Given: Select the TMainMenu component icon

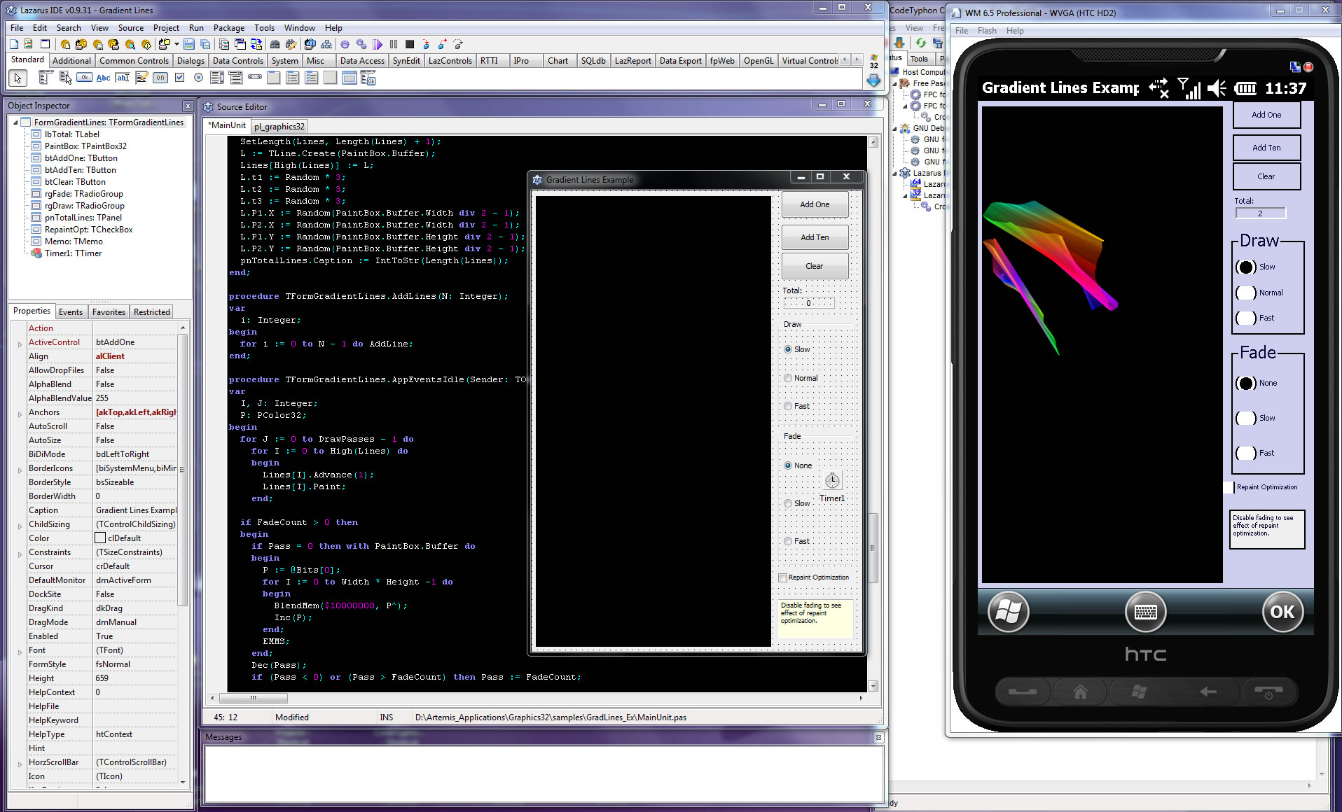Looking at the screenshot, I should click(46, 78).
